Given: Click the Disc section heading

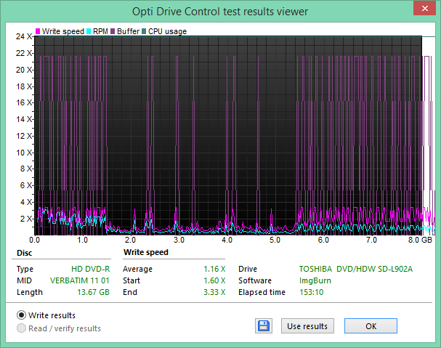Looking at the screenshot, I should 25,253.
